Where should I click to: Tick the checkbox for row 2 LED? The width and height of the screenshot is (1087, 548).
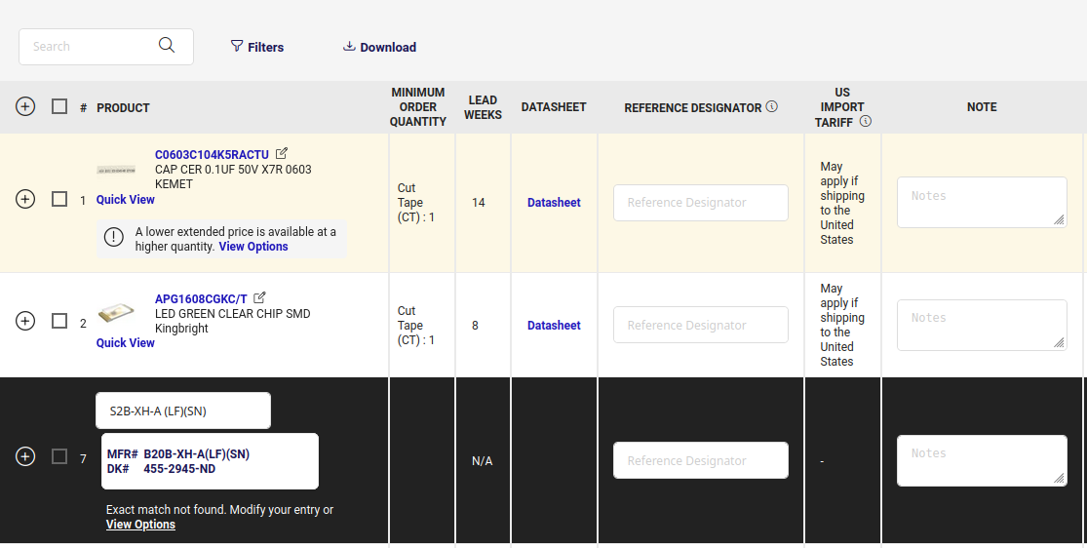coord(59,321)
